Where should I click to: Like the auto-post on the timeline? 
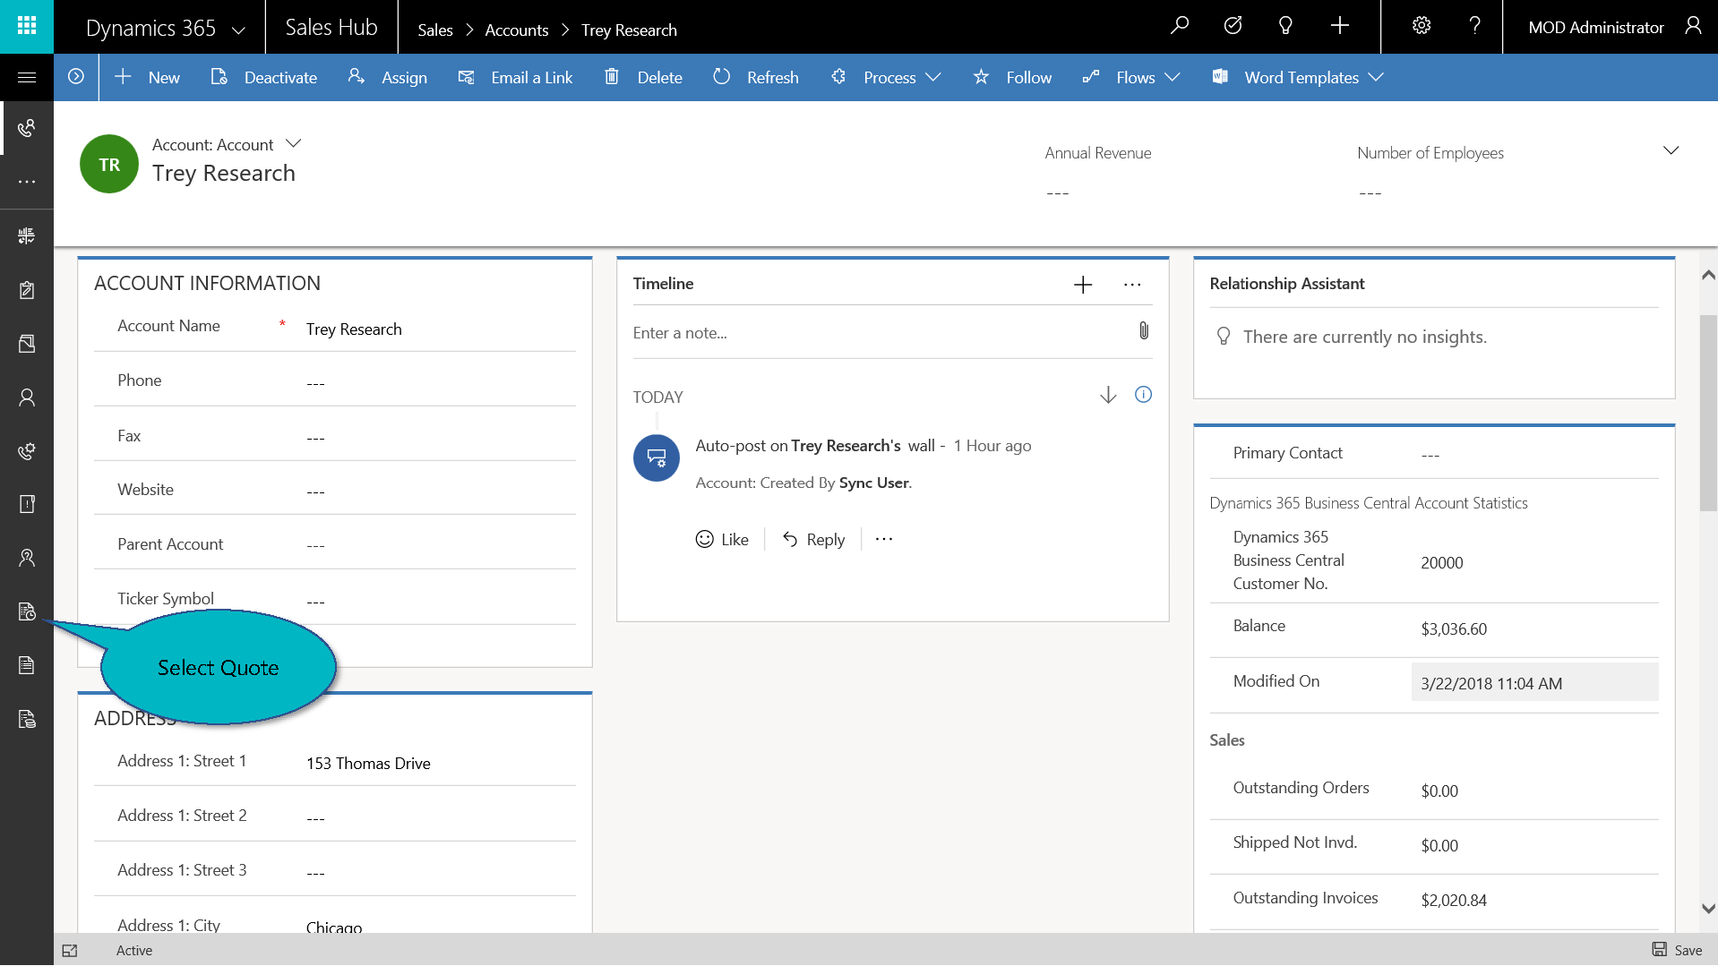722,539
